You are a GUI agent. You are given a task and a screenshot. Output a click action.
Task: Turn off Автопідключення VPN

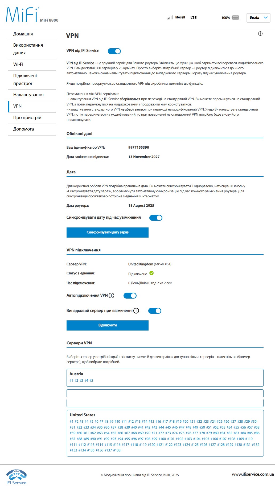(130, 295)
